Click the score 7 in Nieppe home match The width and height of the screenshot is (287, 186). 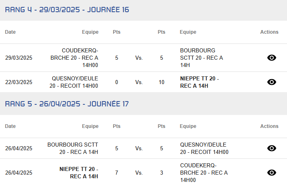tap(116, 173)
